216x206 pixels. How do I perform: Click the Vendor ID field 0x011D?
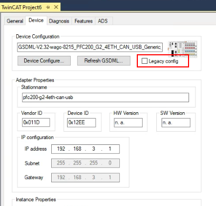[x=36, y=122]
